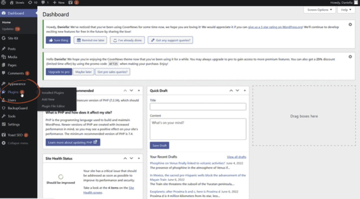Viewport: 360px width, 199px height.
Task: Open the BackupGuard menu
Action: (18, 108)
